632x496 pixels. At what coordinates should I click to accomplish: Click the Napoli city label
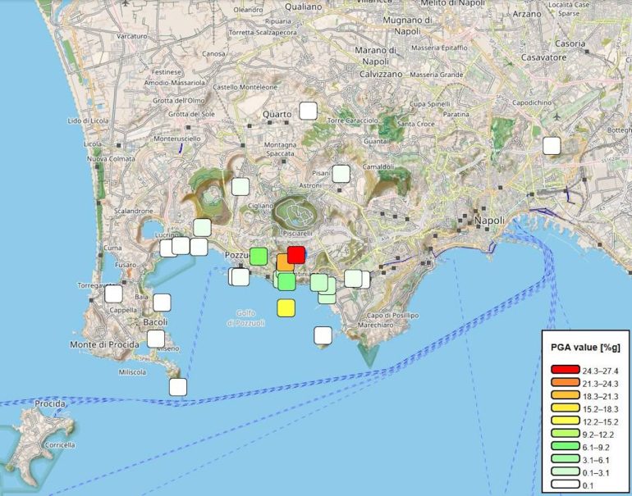coord(490,221)
